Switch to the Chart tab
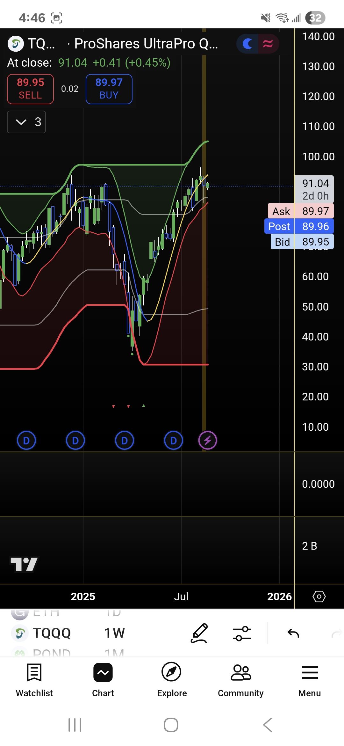 point(103,680)
